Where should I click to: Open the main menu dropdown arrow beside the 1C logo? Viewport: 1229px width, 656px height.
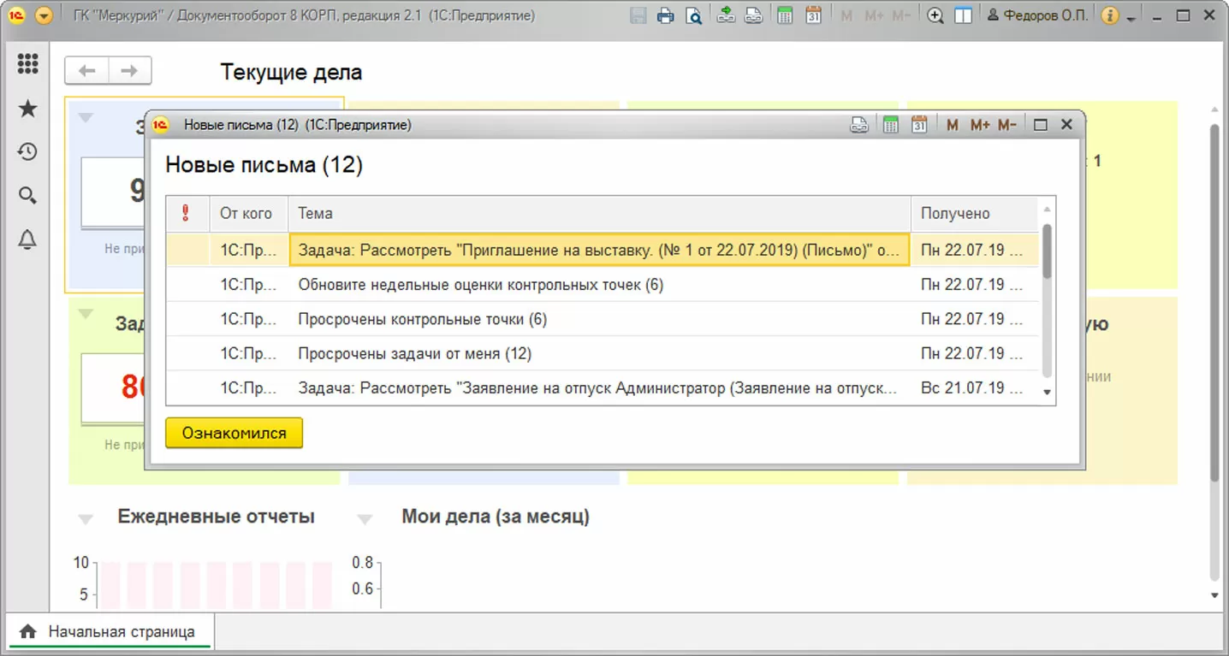(44, 15)
